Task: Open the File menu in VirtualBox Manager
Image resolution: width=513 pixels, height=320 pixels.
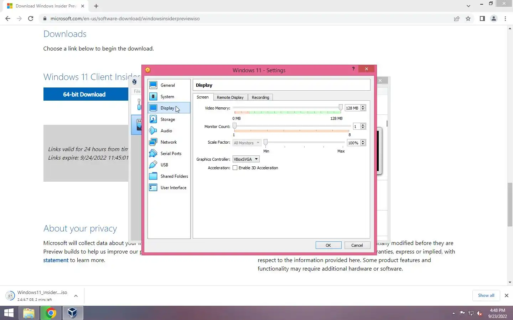Action: [137, 91]
